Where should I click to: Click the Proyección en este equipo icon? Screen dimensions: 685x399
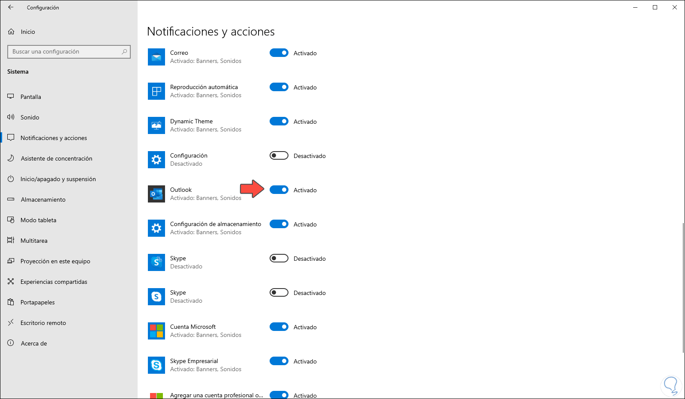pos(11,261)
